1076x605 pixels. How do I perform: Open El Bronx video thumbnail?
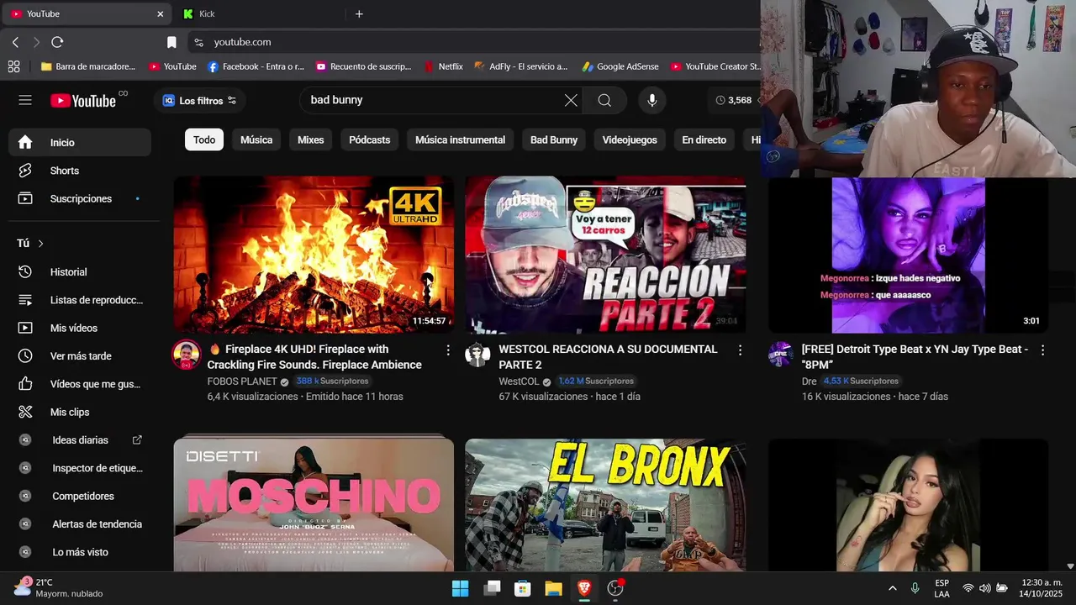(605, 504)
